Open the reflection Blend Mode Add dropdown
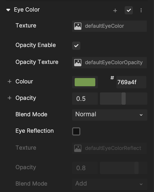 [110, 184]
